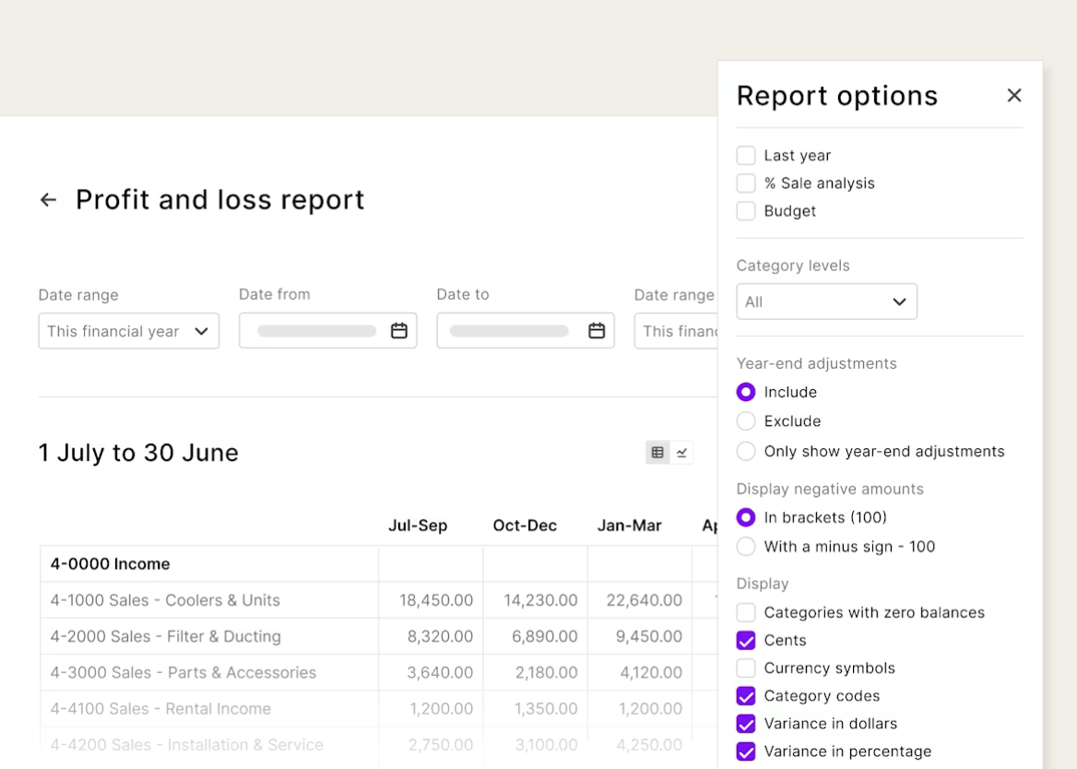Screen dimensions: 1077x769
Task: Click the Jul-Sep column header
Action: pos(418,526)
